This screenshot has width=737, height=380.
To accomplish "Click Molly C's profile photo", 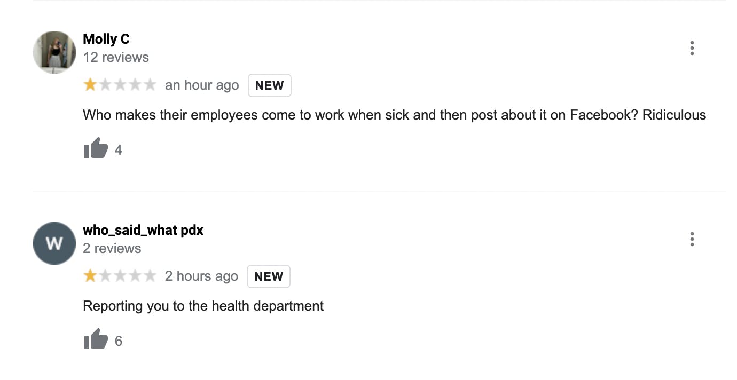I will [54, 52].
